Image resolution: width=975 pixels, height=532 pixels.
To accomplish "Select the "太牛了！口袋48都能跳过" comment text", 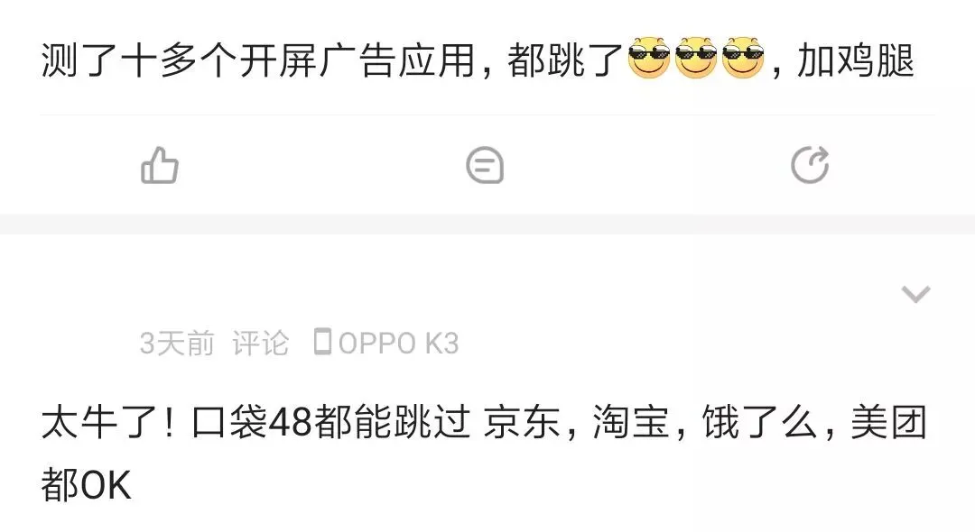I will coord(255,422).
